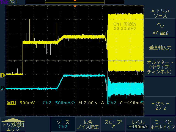Click the Ch2 ground marker labeled 2
176x132 pixels.
3,88
